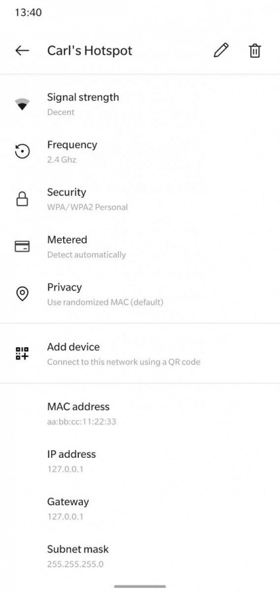Tap the trash delete icon
This screenshot has height=592, width=280.
pos(255,51)
